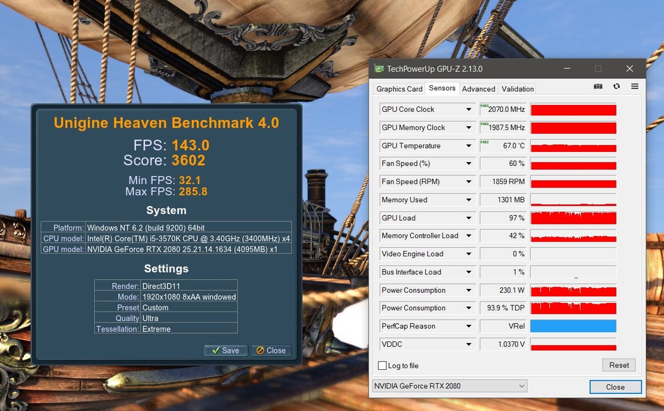Open the Fan Speed (RPM) dropdown
This screenshot has height=411, width=664.
pos(469,182)
